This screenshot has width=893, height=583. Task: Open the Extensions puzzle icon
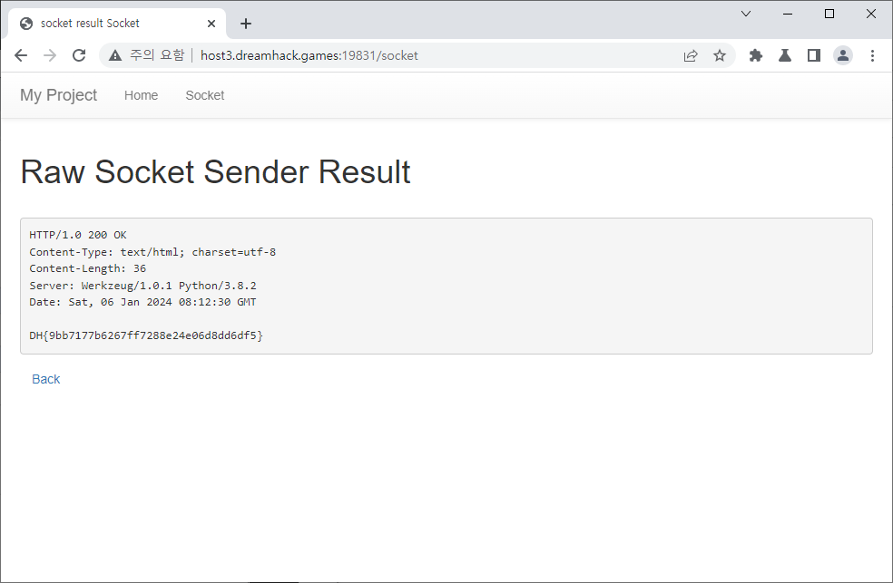click(x=756, y=55)
